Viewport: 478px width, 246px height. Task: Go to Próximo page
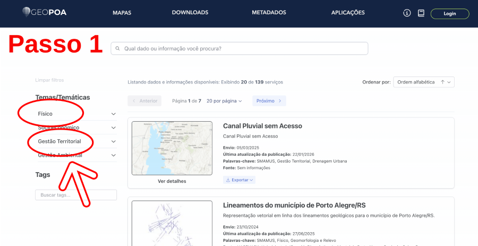pyautogui.click(x=269, y=101)
